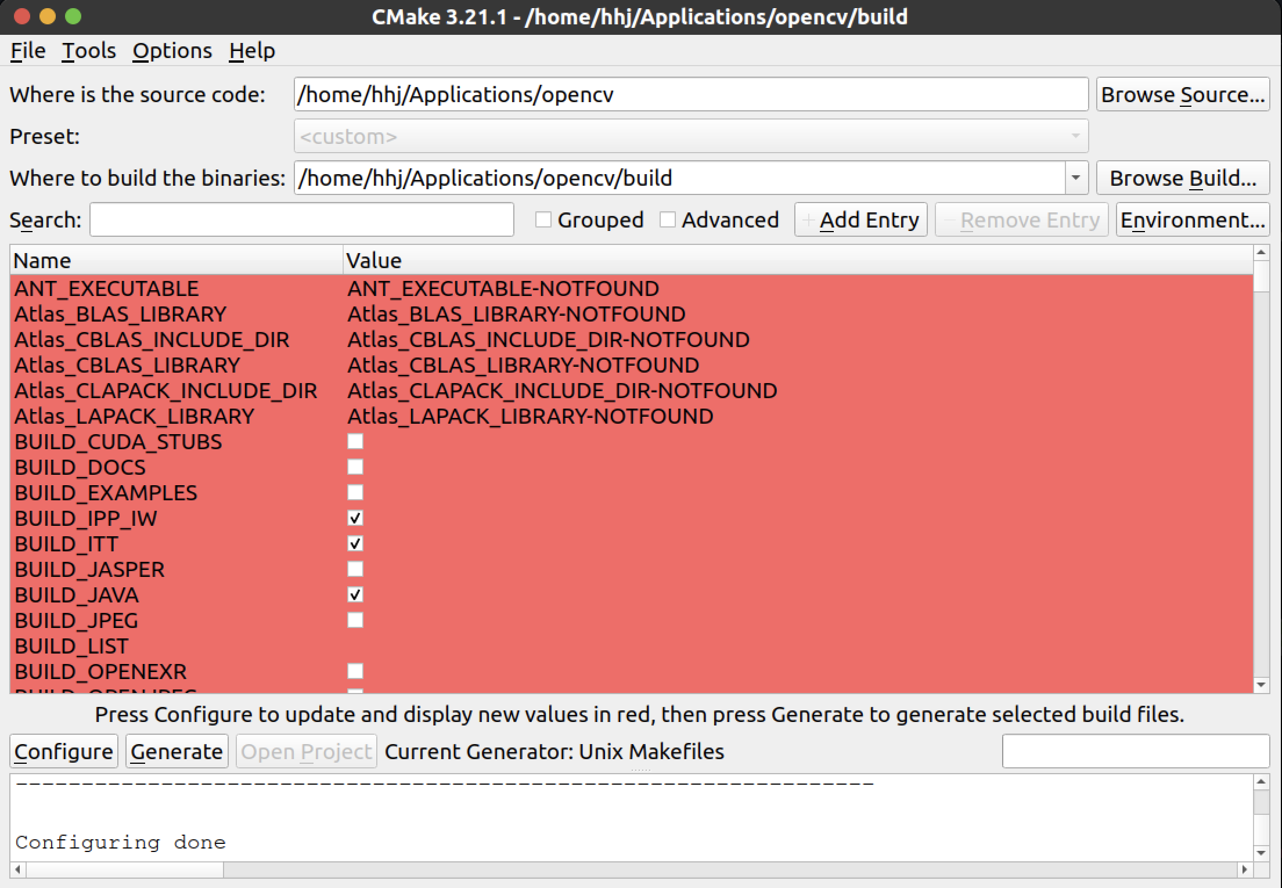Enable the Grouped checkbox
Image resolution: width=1282 pixels, height=888 pixels.
(x=543, y=220)
